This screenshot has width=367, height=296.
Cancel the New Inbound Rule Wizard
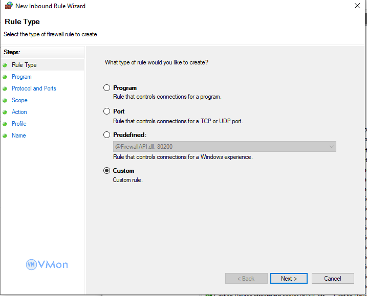(333, 279)
